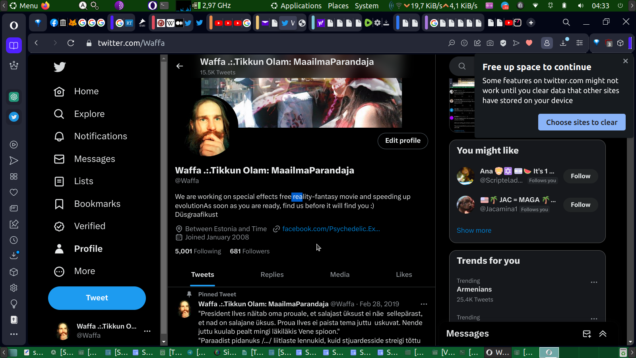Open the emoji icon in address bar

point(464,43)
